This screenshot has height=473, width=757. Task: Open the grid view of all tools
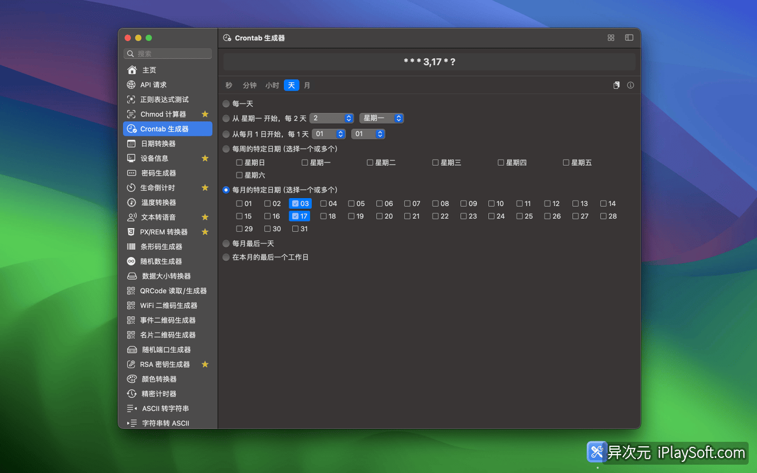tap(611, 37)
